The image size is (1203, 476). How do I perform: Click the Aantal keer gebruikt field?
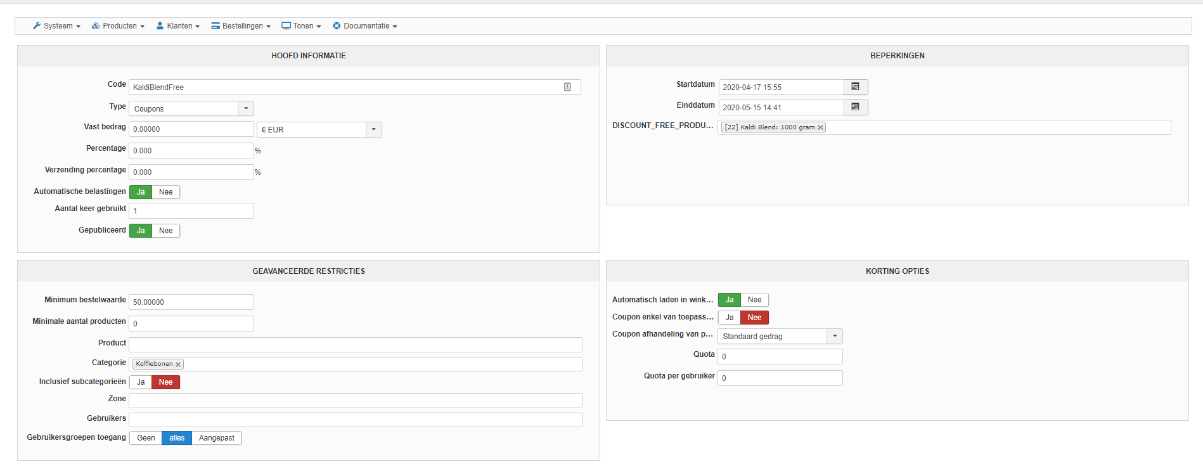click(191, 210)
